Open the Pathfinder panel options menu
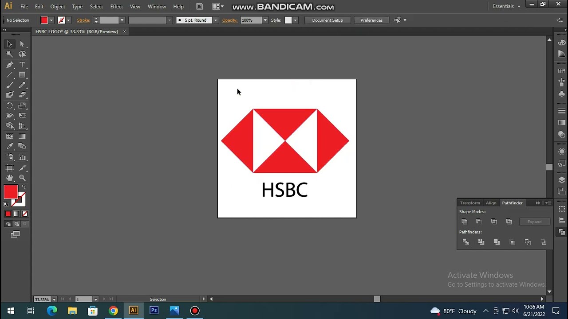568x319 pixels. 549,203
